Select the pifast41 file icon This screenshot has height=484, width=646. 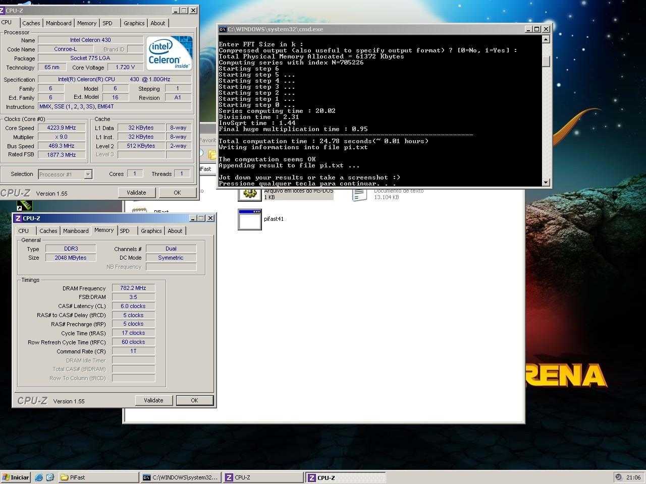click(250, 219)
